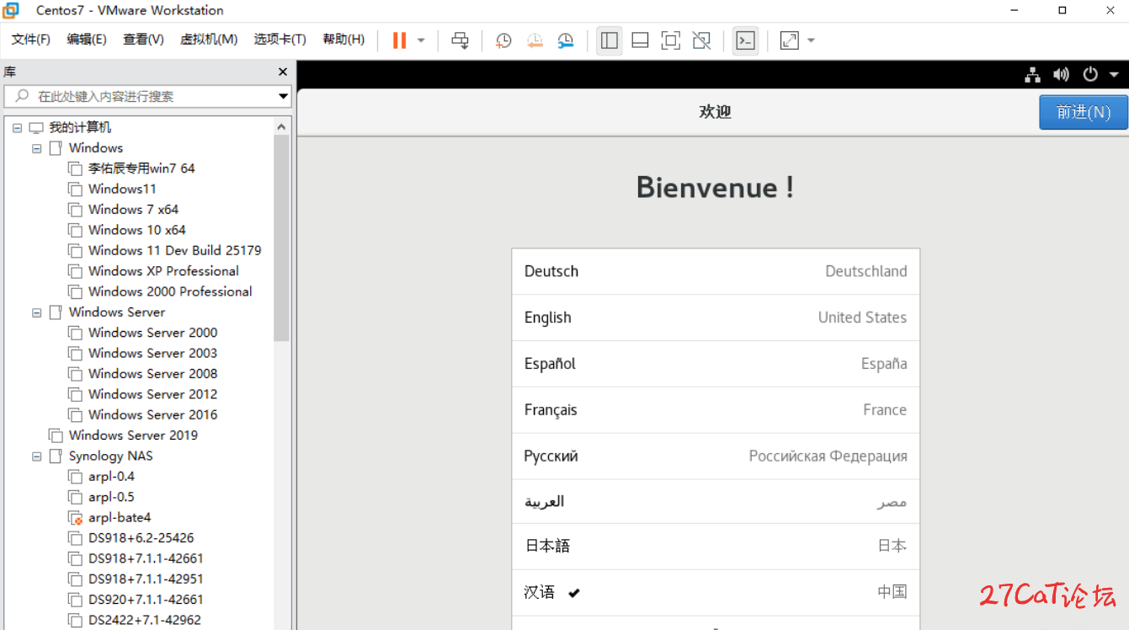Screen dimensions: 1129x630
Task: Choose 日本語 as the setup language
Action: click(716, 546)
